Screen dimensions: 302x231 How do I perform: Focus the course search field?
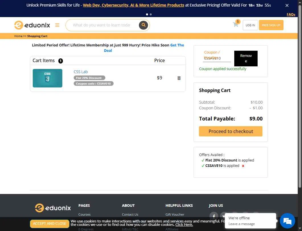[102, 25]
